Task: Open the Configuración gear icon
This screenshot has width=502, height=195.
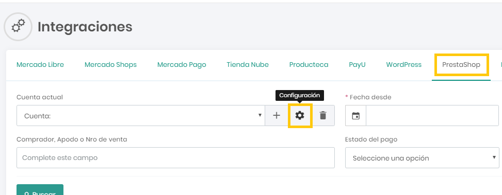Action: [300, 116]
